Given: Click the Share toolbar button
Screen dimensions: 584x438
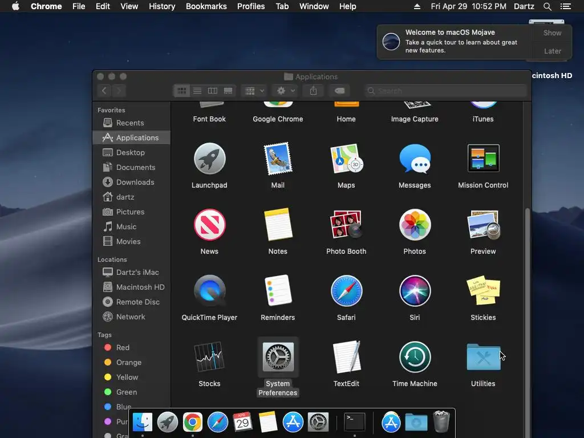Looking at the screenshot, I should (x=313, y=91).
